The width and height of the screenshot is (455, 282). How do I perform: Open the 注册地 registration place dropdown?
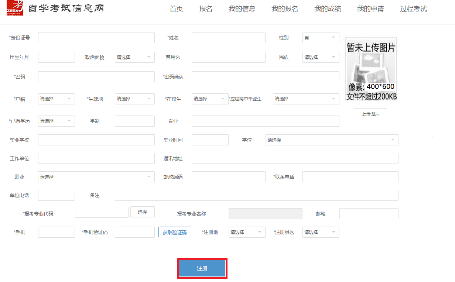(x=246, y=232)
